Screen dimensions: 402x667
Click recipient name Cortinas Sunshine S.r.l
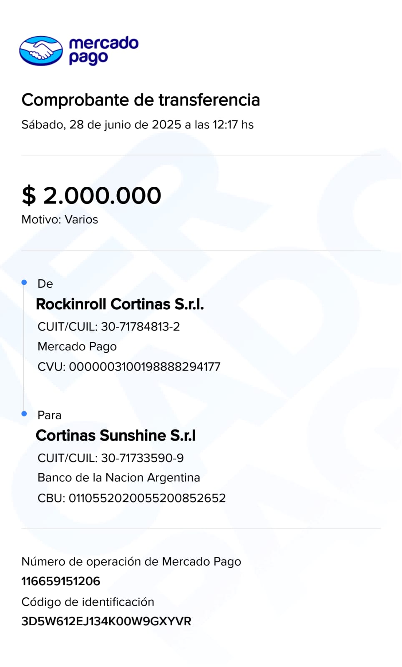(116, 436)
